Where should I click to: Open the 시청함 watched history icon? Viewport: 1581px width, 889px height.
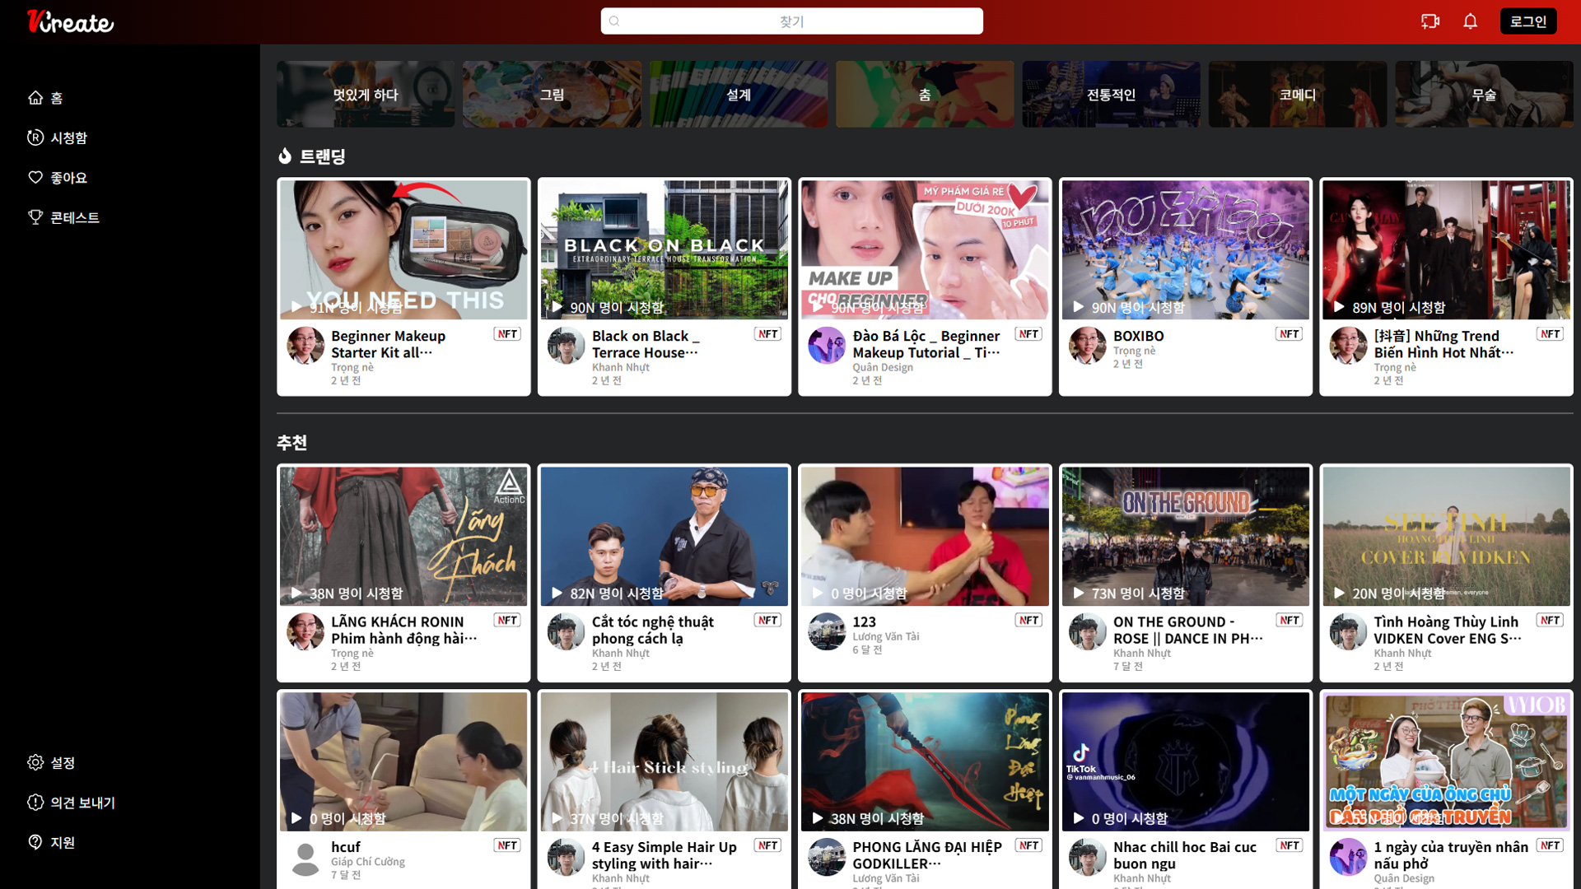pyautogui.click(x=35, y=137)
